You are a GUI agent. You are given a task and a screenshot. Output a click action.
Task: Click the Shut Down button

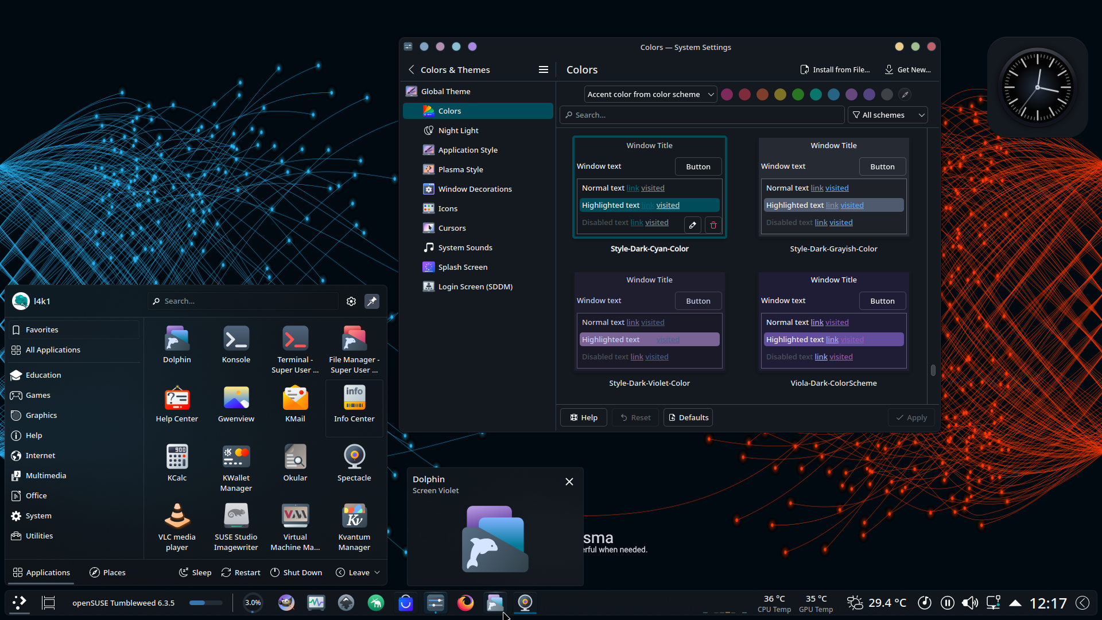coord(296,573)
